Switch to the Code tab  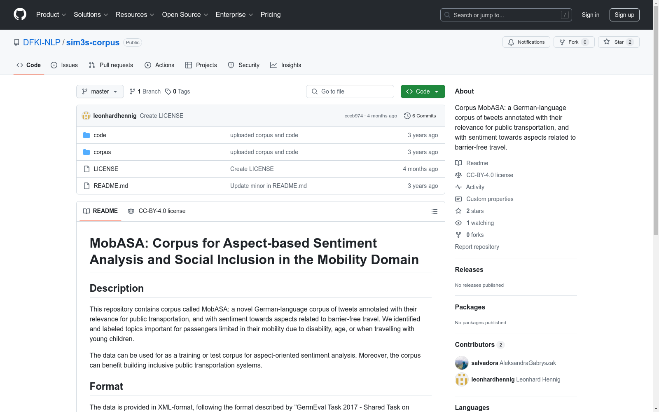click(29, 65)
